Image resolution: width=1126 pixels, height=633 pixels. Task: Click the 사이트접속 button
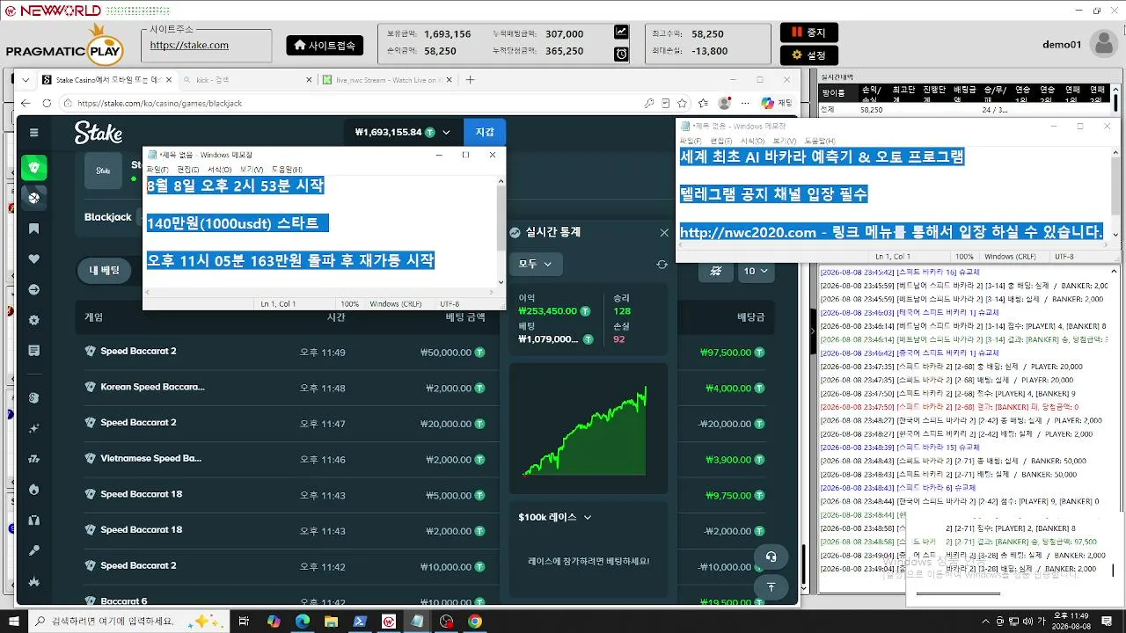click(325, 45)
